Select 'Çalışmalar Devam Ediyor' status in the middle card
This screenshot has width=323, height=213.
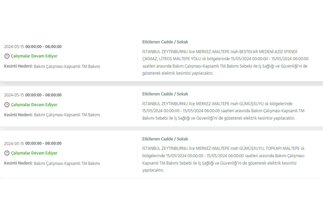coord(34,105)
